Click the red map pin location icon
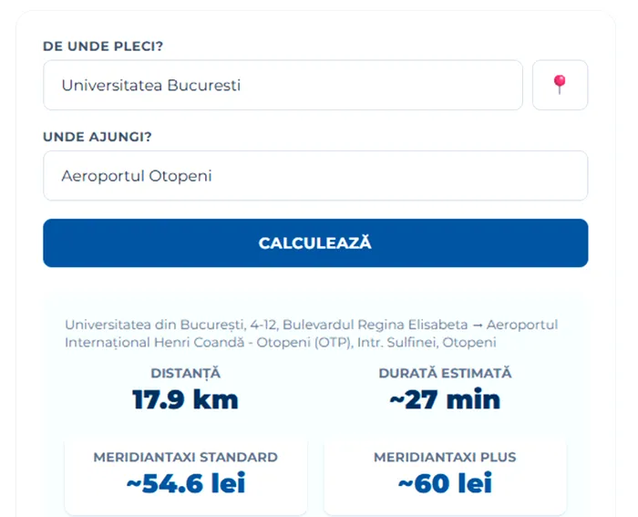The width and height of the screenshot is (638, 517). pyautogui.click(x=560, y=85)
